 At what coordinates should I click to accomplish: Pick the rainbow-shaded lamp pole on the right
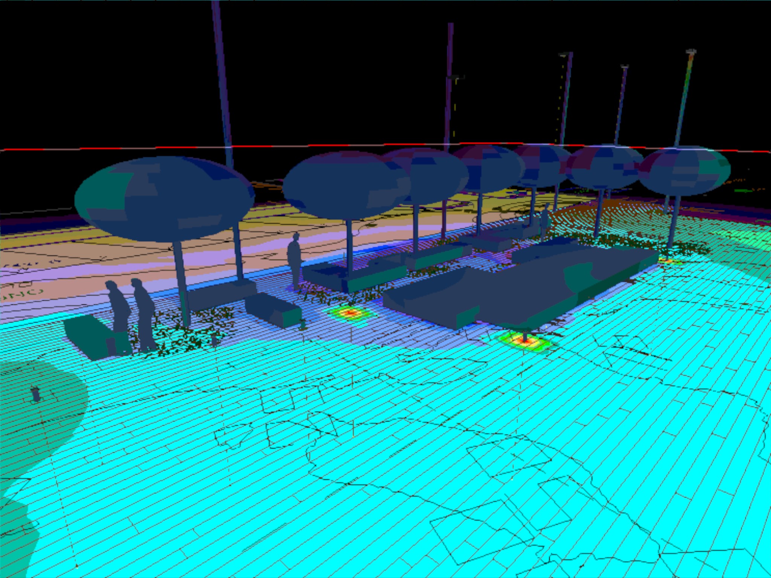[x=684, y=98]
